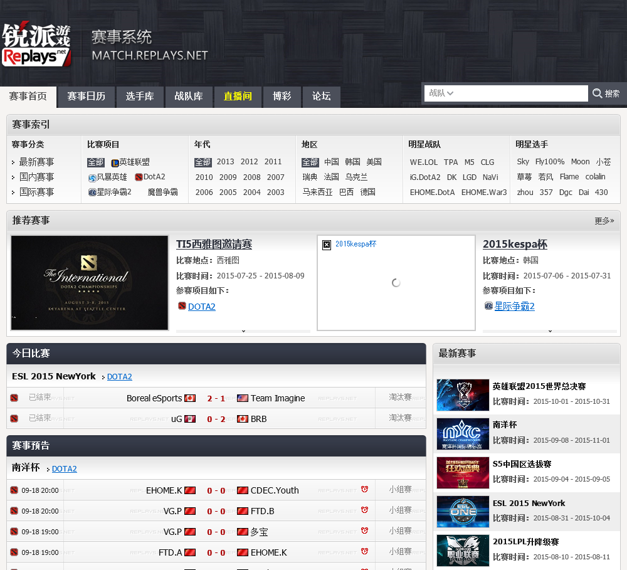This screenshot has height=570, width=627.
Task: Click the 风暴英雄 game icon
Action: 92,177
